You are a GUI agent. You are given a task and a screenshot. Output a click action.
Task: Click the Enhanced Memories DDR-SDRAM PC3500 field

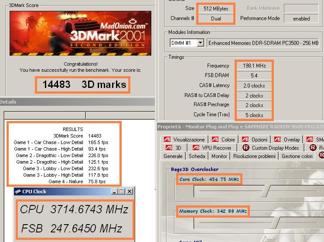tap(263, 43)
